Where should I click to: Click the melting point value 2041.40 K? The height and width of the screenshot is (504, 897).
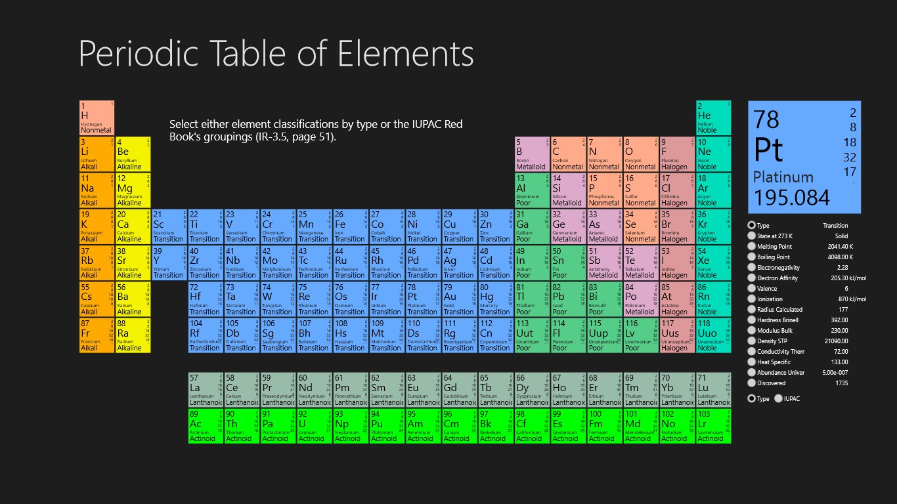point(841,246)
